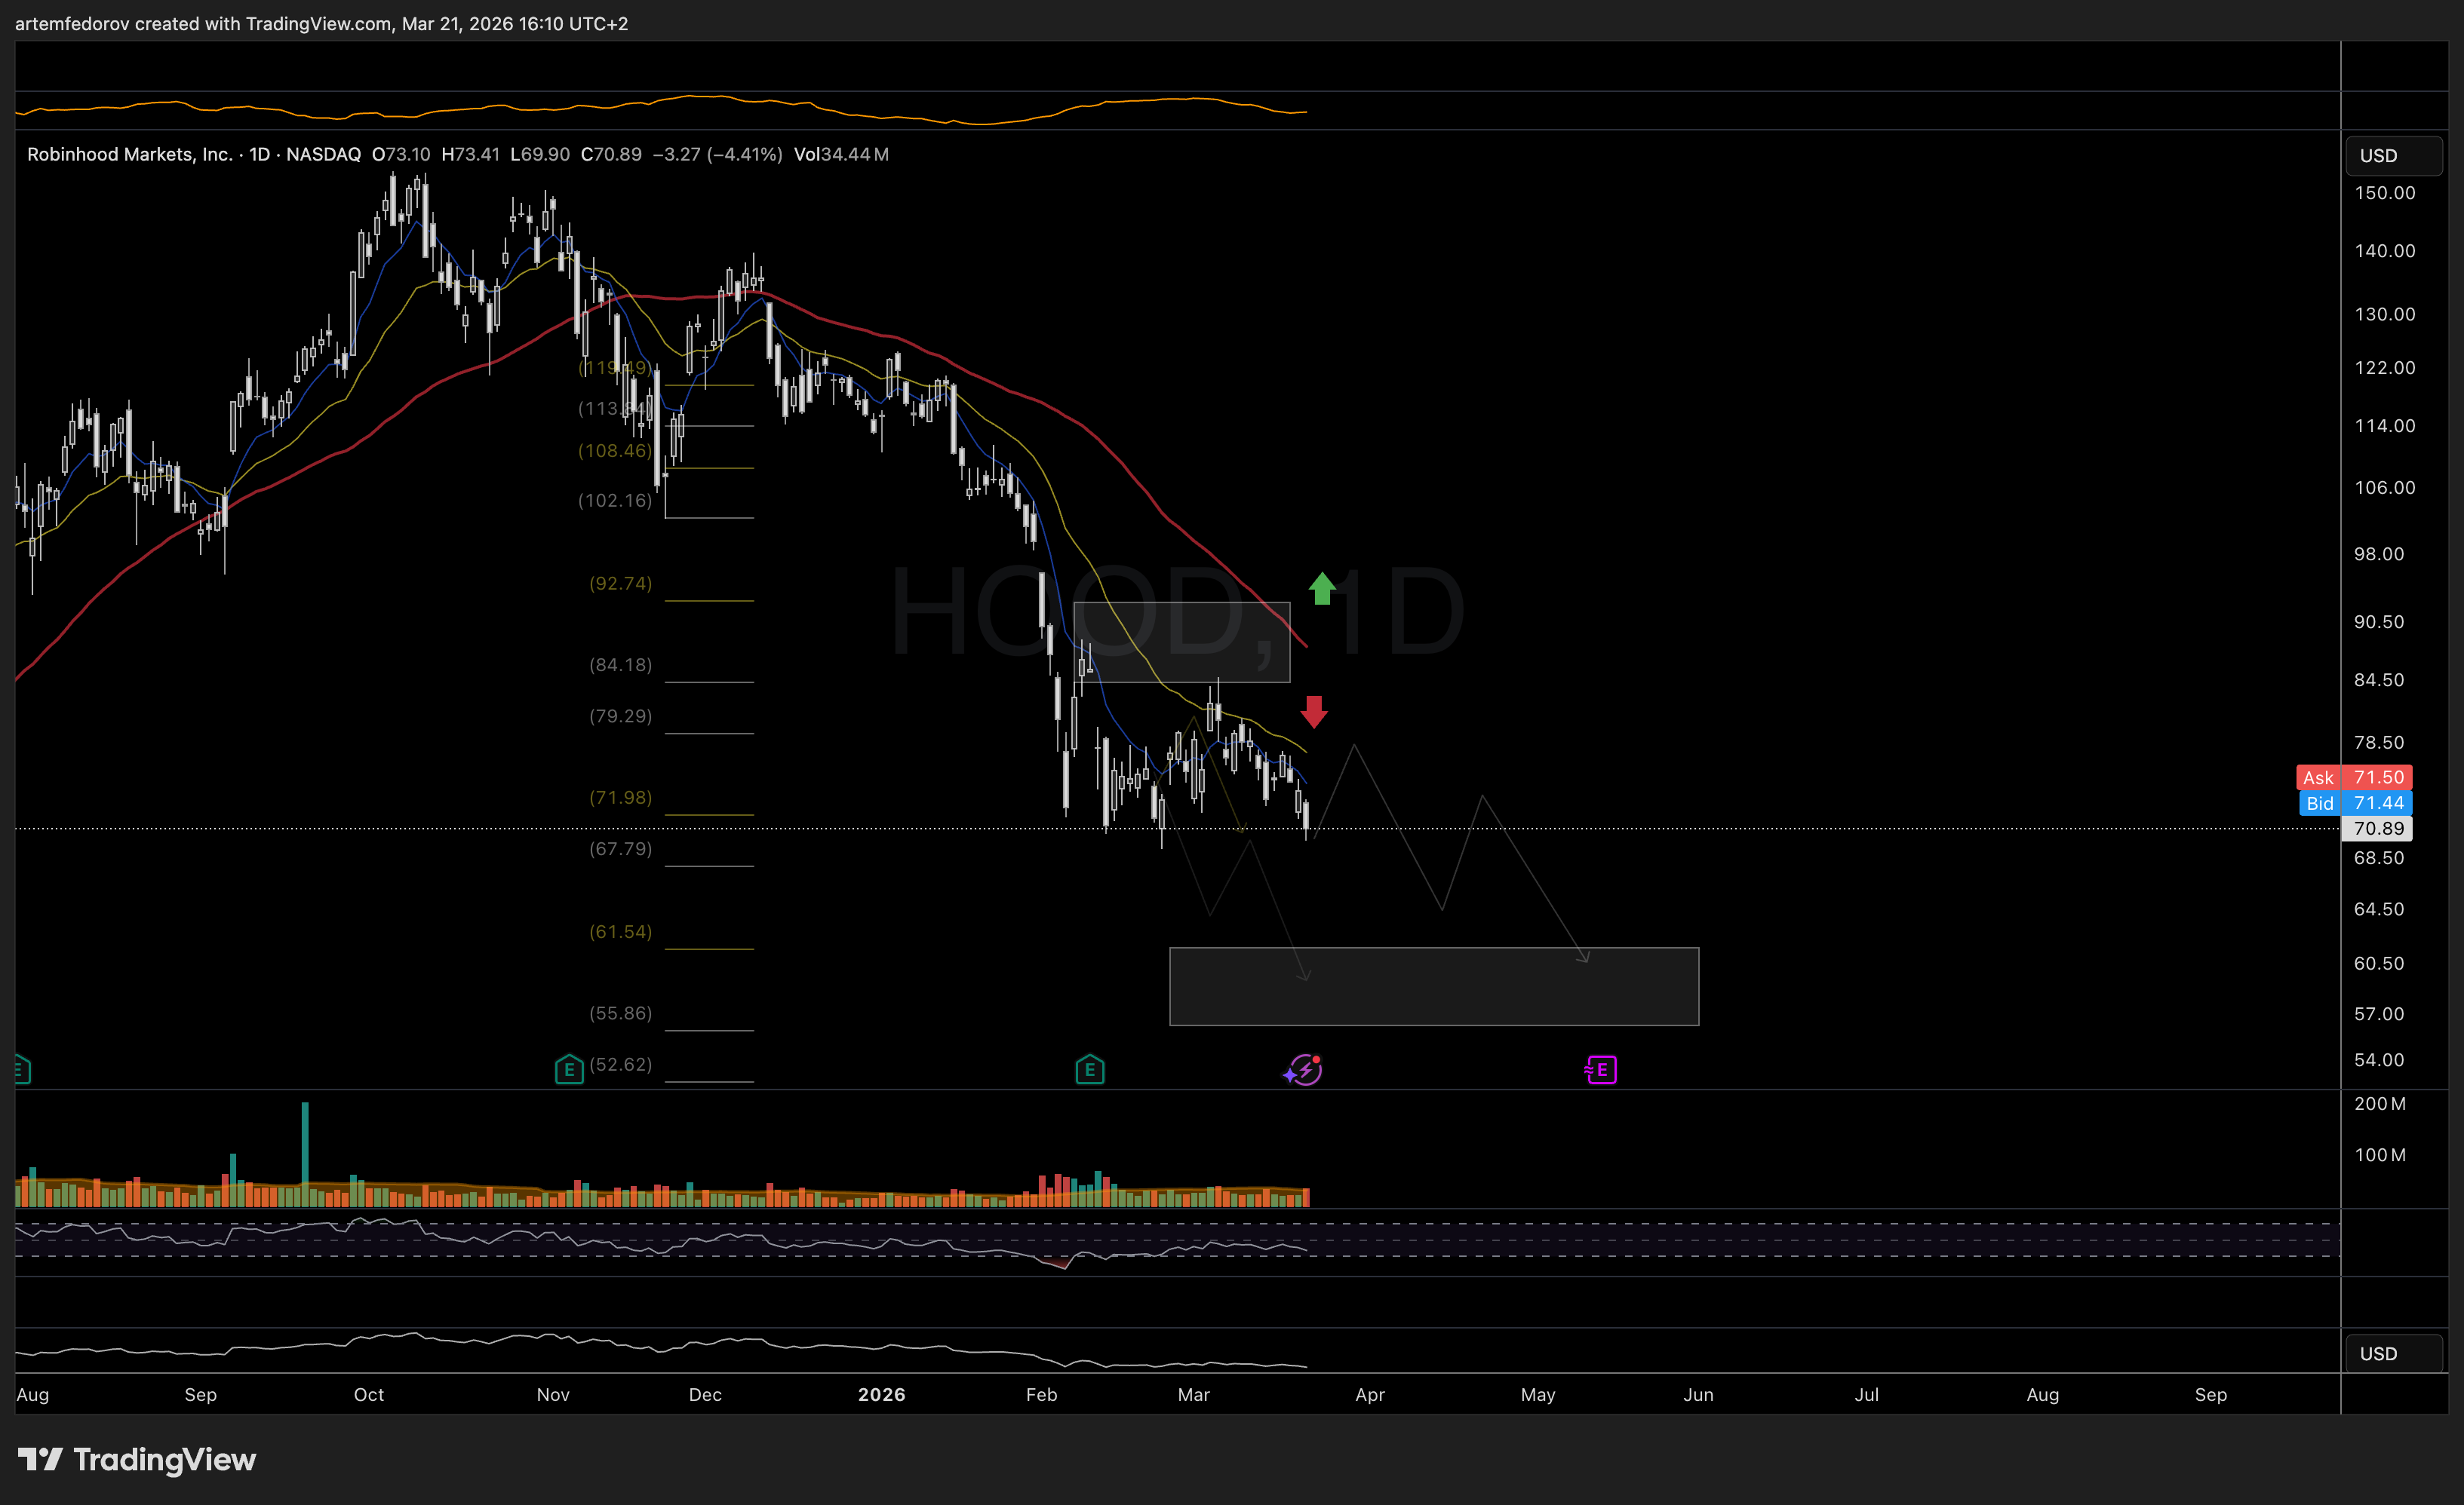Select the red down arrow drawing
Viewport: 2464px width, 1505px height.
pyautogui.click(x=1314, y=712)
